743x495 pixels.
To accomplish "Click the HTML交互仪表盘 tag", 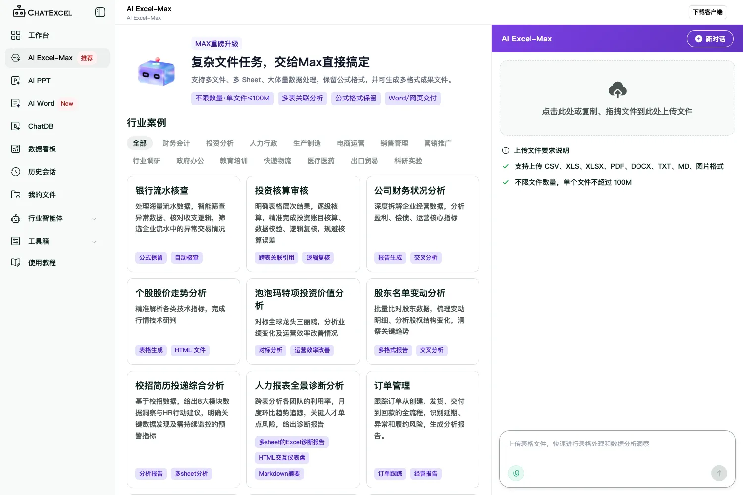I will click(x=282, y=458).
